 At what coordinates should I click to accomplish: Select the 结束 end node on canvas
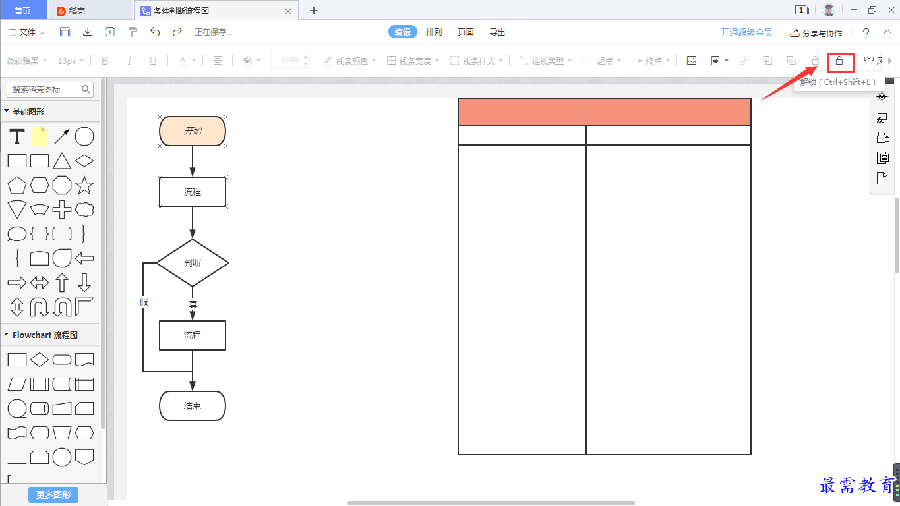193,406
